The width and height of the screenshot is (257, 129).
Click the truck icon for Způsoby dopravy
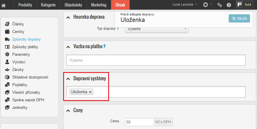pyautogui.click(x=7, y=39)
